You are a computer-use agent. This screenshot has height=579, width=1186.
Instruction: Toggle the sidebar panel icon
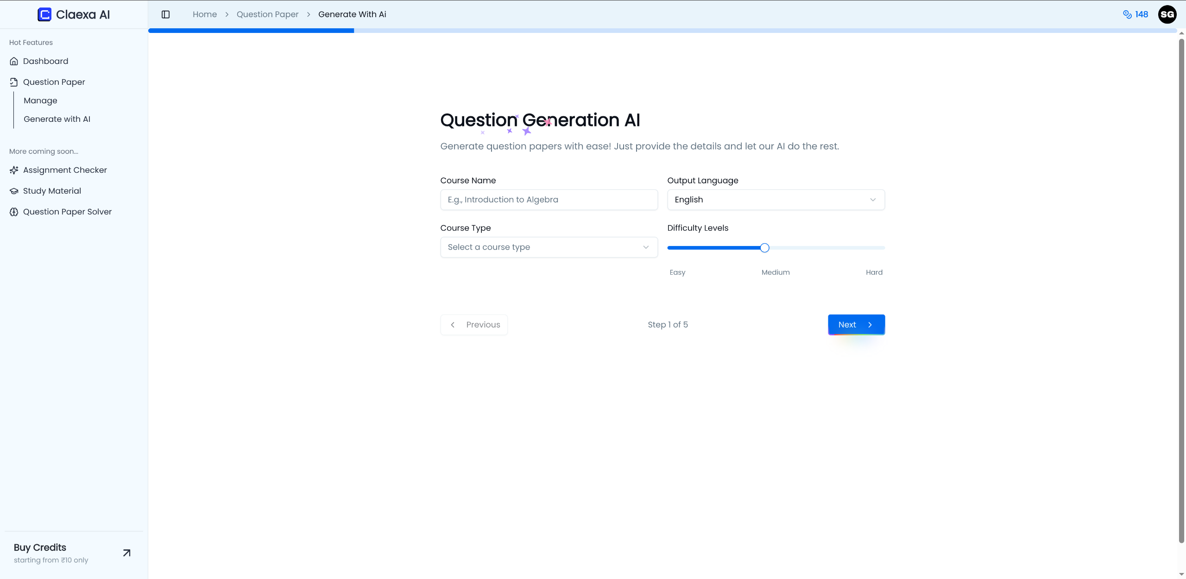[165, 14]
